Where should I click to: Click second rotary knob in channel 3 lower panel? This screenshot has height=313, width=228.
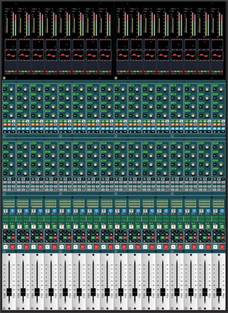pos(39,156)
